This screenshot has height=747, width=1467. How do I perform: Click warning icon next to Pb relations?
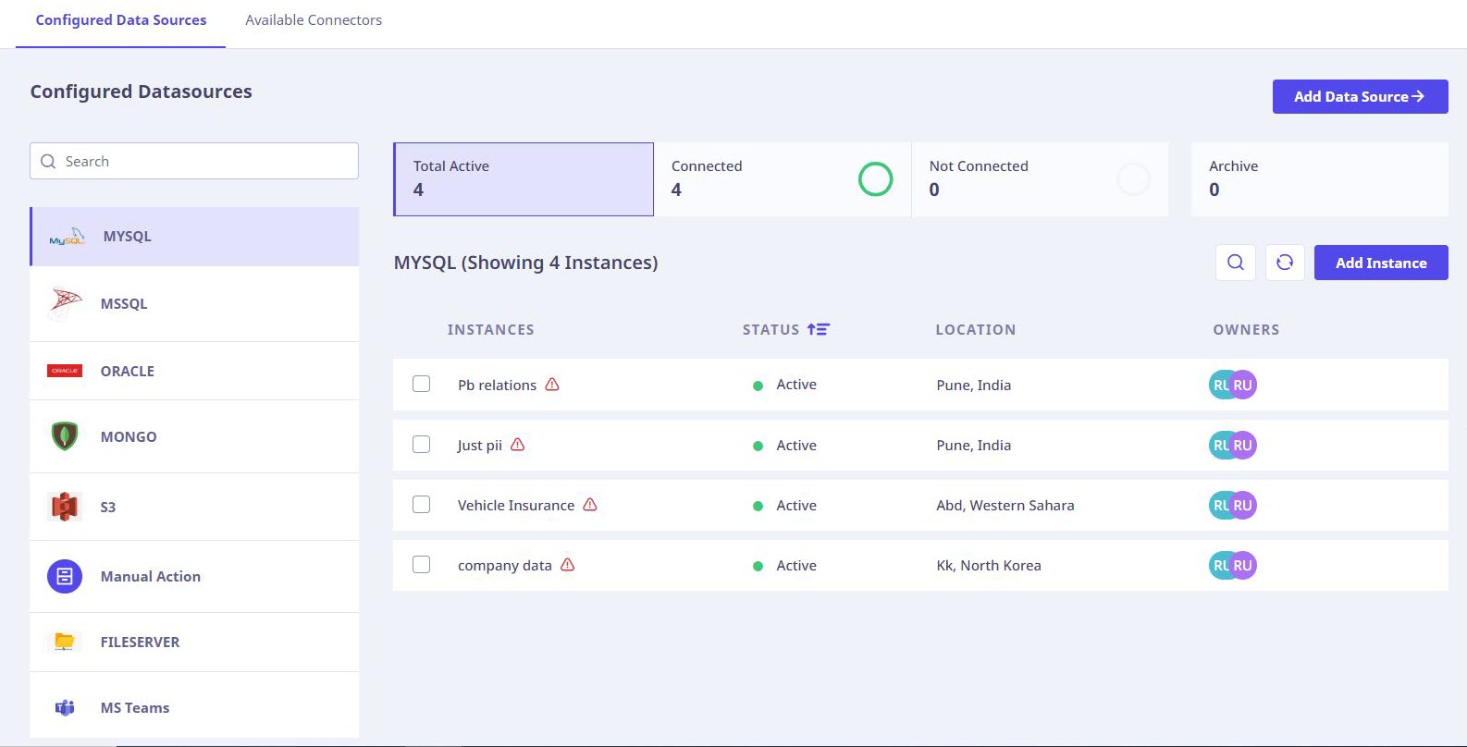pyautogui.click(x=552, y=385)
